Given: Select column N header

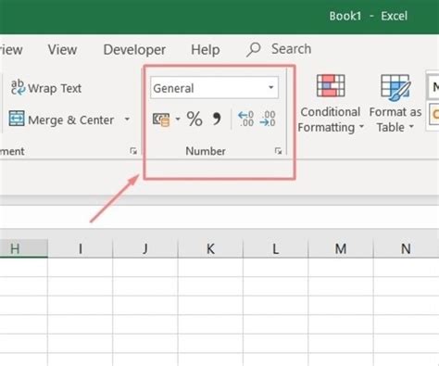Looking at the screenshot, I should (406, 248).
